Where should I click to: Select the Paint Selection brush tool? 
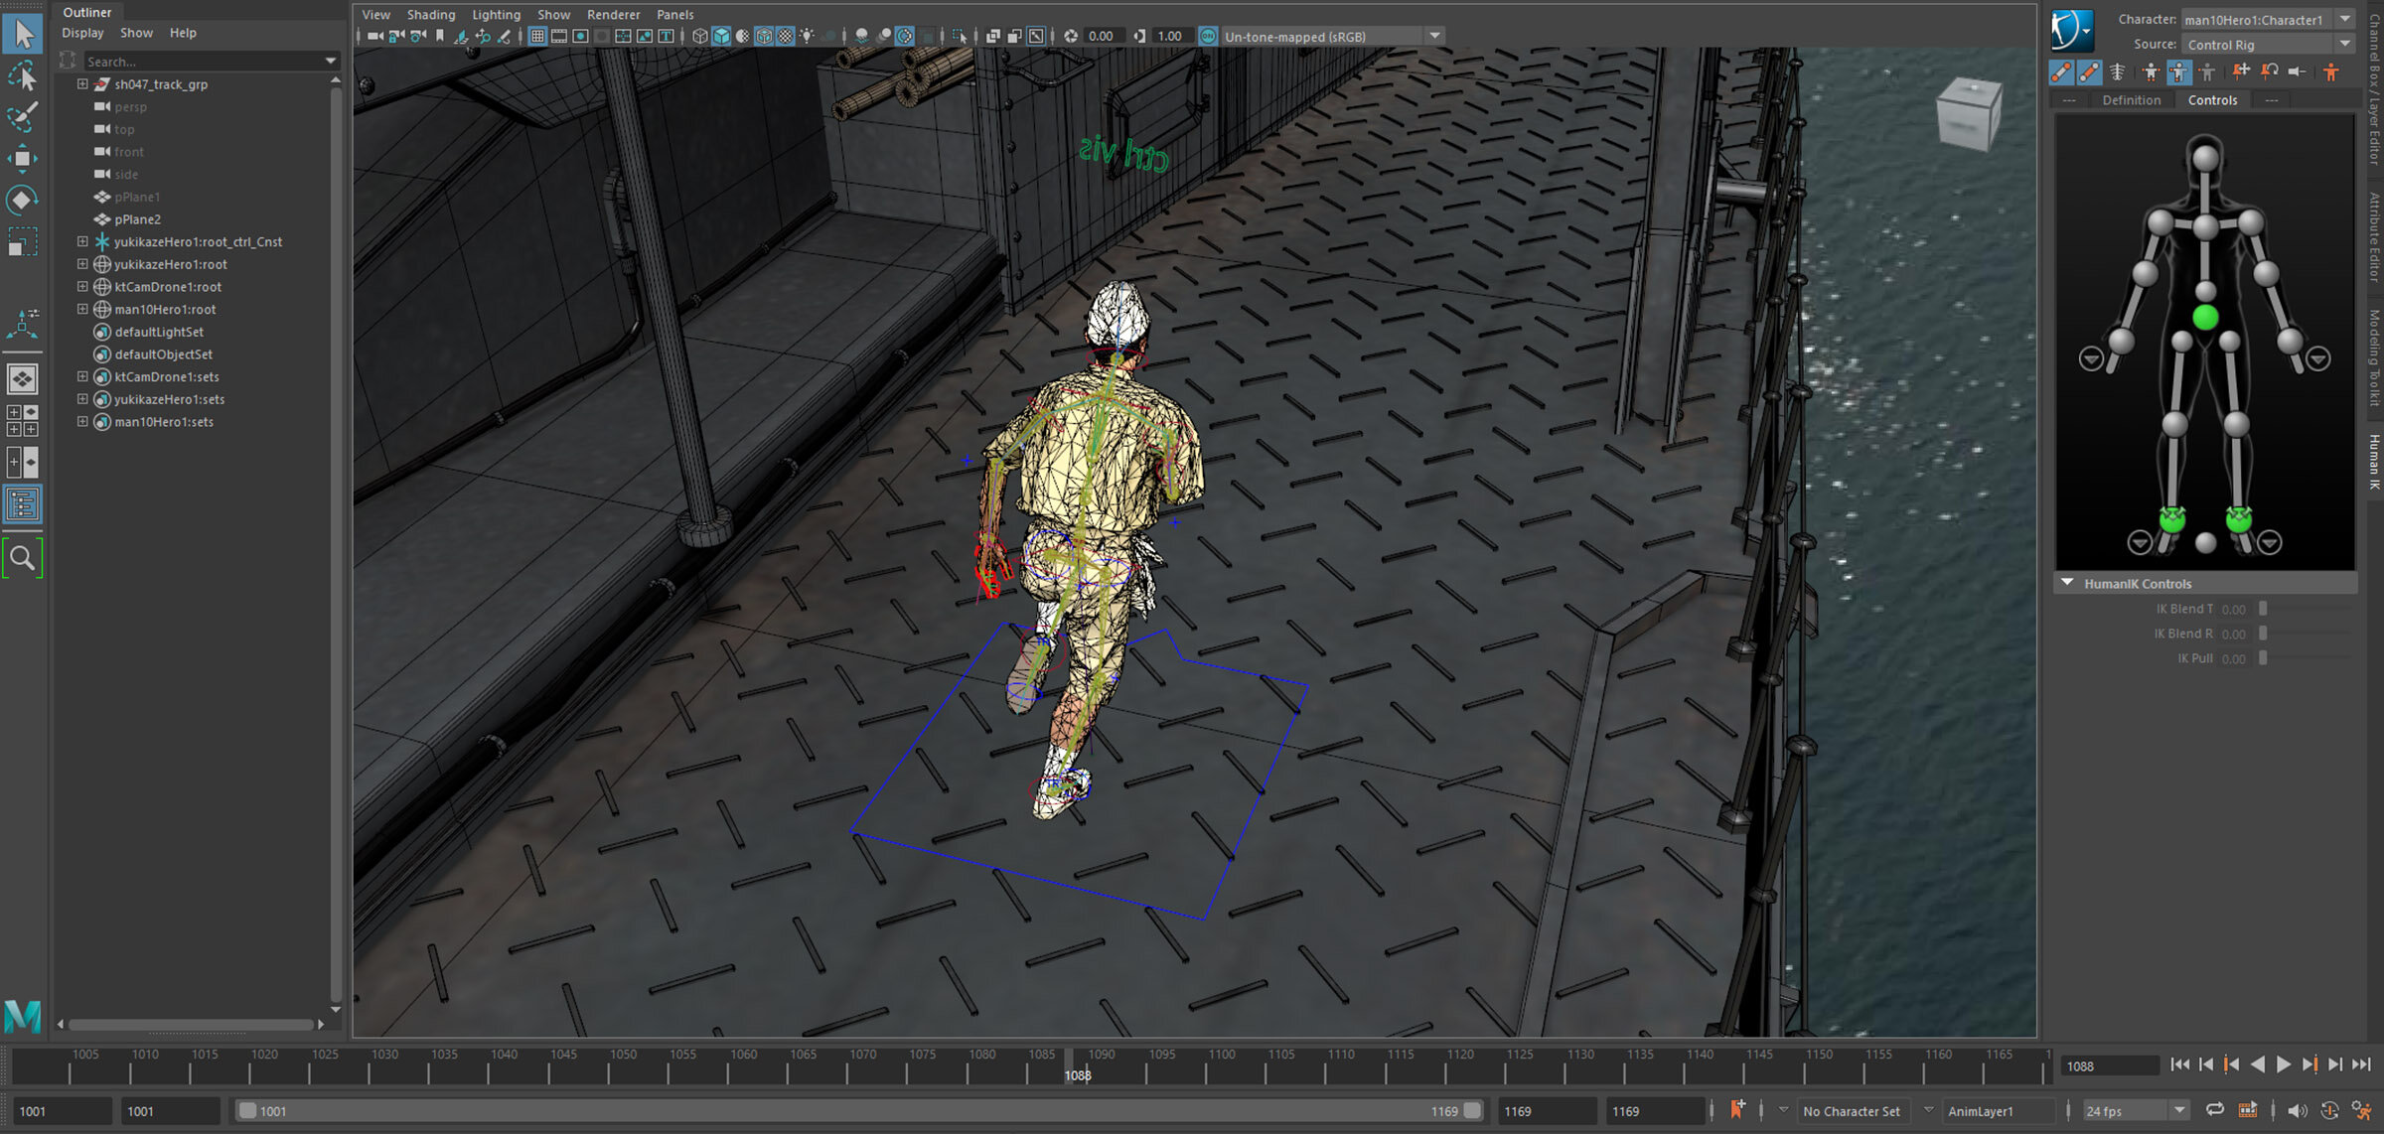click(22, 116)
